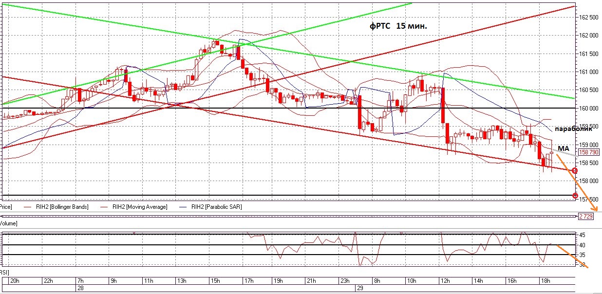This screenshot has width=602, height=294.
Task: Click the 14h time axis label
Action: point(478,281)
